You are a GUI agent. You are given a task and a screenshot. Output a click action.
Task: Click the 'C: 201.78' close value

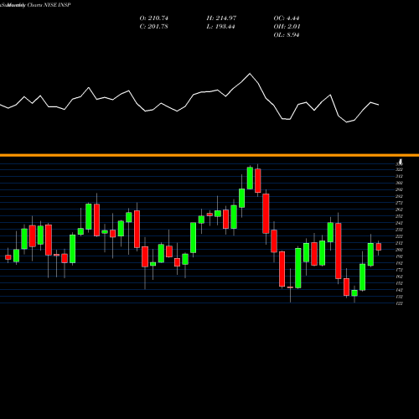(154, 27)
